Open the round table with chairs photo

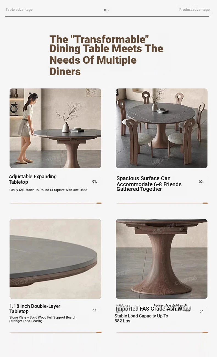point(162,128)
